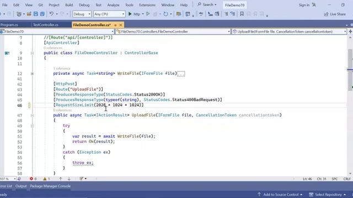Click the Save All icon
The width and height of the screenshot is (353, 198).
[42, 14]
